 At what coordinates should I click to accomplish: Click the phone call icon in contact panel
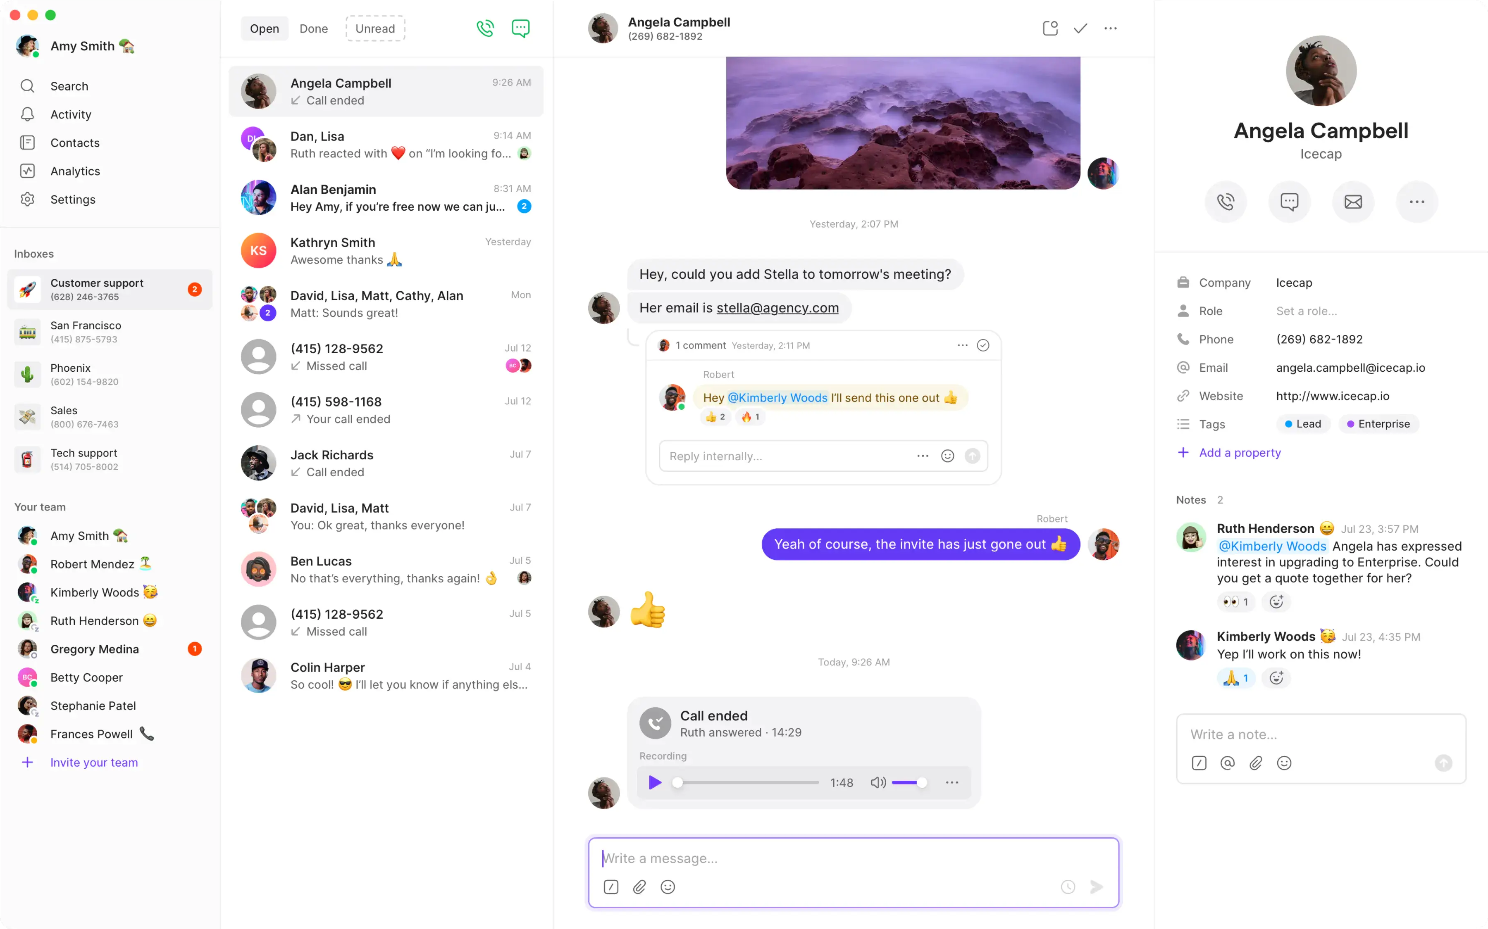pyautogui.click(x=1226, y=201)
